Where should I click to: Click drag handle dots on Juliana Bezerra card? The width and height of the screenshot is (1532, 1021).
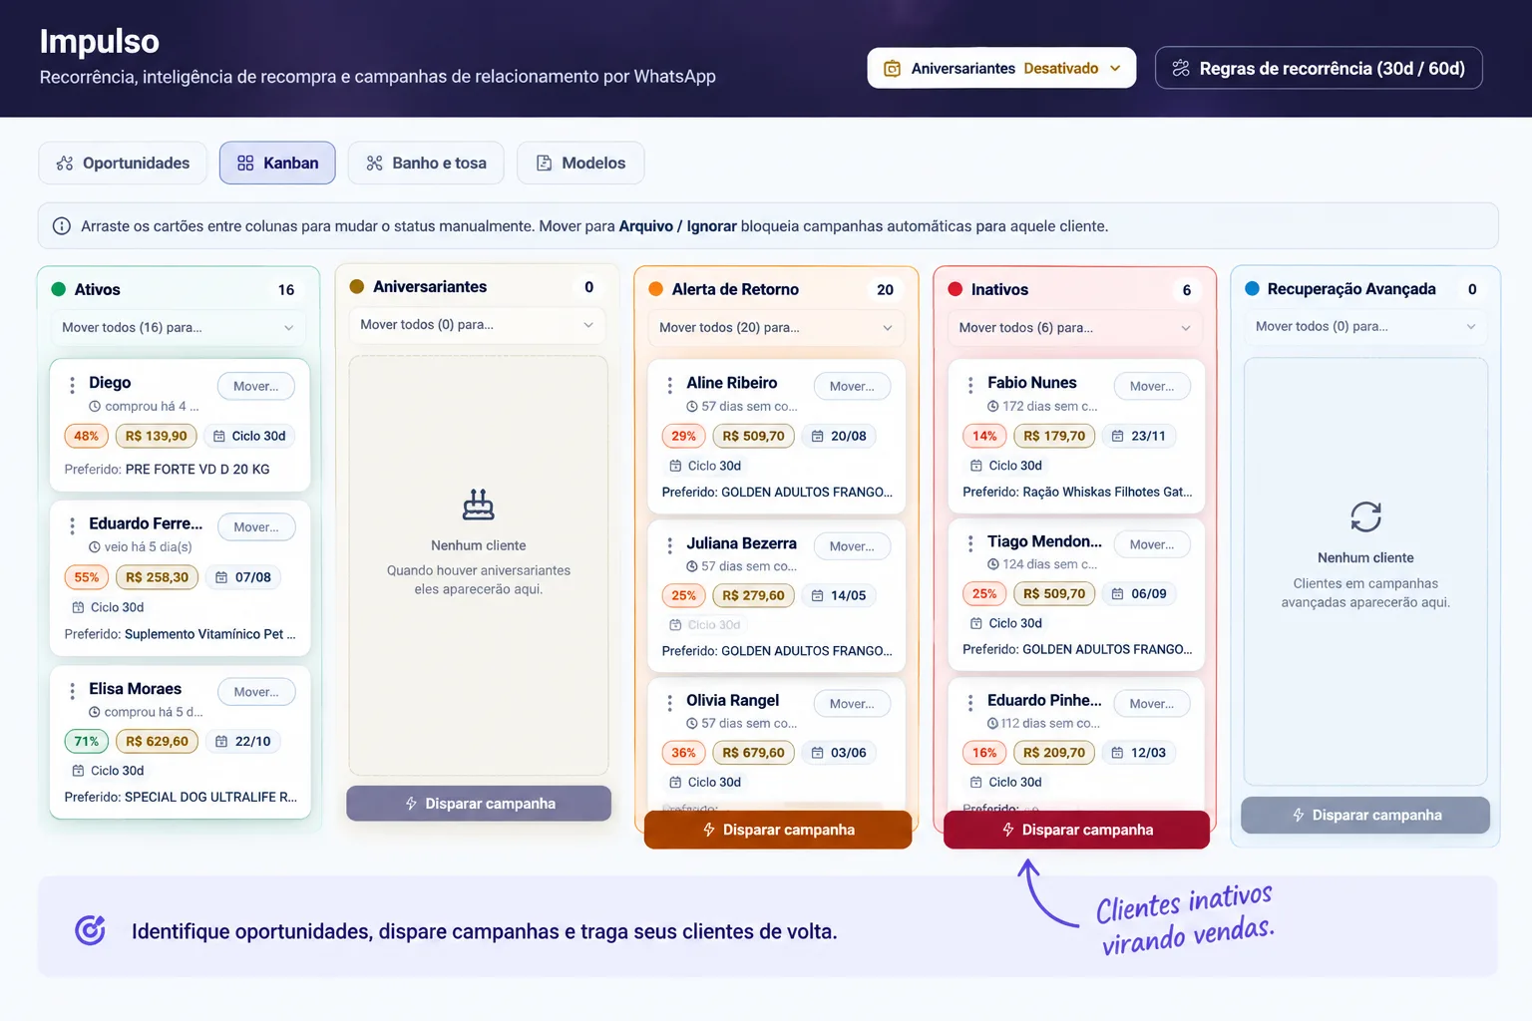[x=669, y=545]
